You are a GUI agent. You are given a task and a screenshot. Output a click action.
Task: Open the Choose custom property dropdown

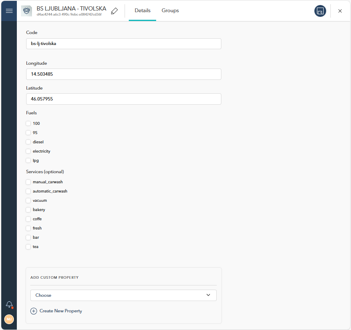(123, 296)
